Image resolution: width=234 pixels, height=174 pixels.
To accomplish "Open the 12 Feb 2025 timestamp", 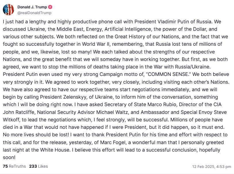I will click(212, 167).
